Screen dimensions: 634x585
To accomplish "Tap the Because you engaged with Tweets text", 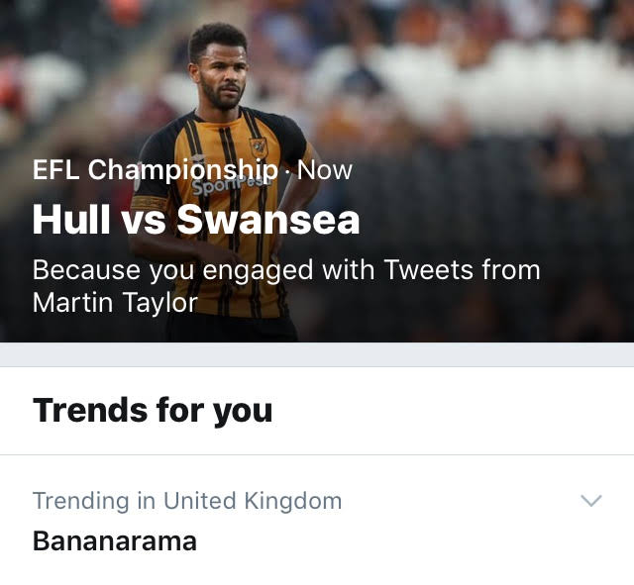I will pyautogui.click(x=285, y=269).
